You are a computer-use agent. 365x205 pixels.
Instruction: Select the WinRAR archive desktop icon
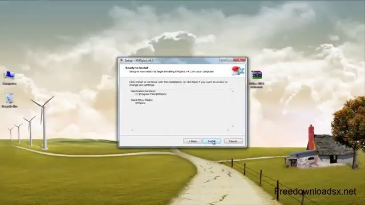point(256,79)
